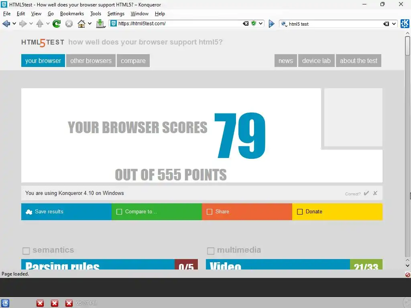Click the vertical scrollbar thumb

click(x=407, y=46)
